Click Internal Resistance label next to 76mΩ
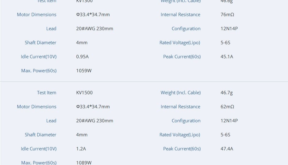Screen dimensions: 288x165 coord(180,15)
